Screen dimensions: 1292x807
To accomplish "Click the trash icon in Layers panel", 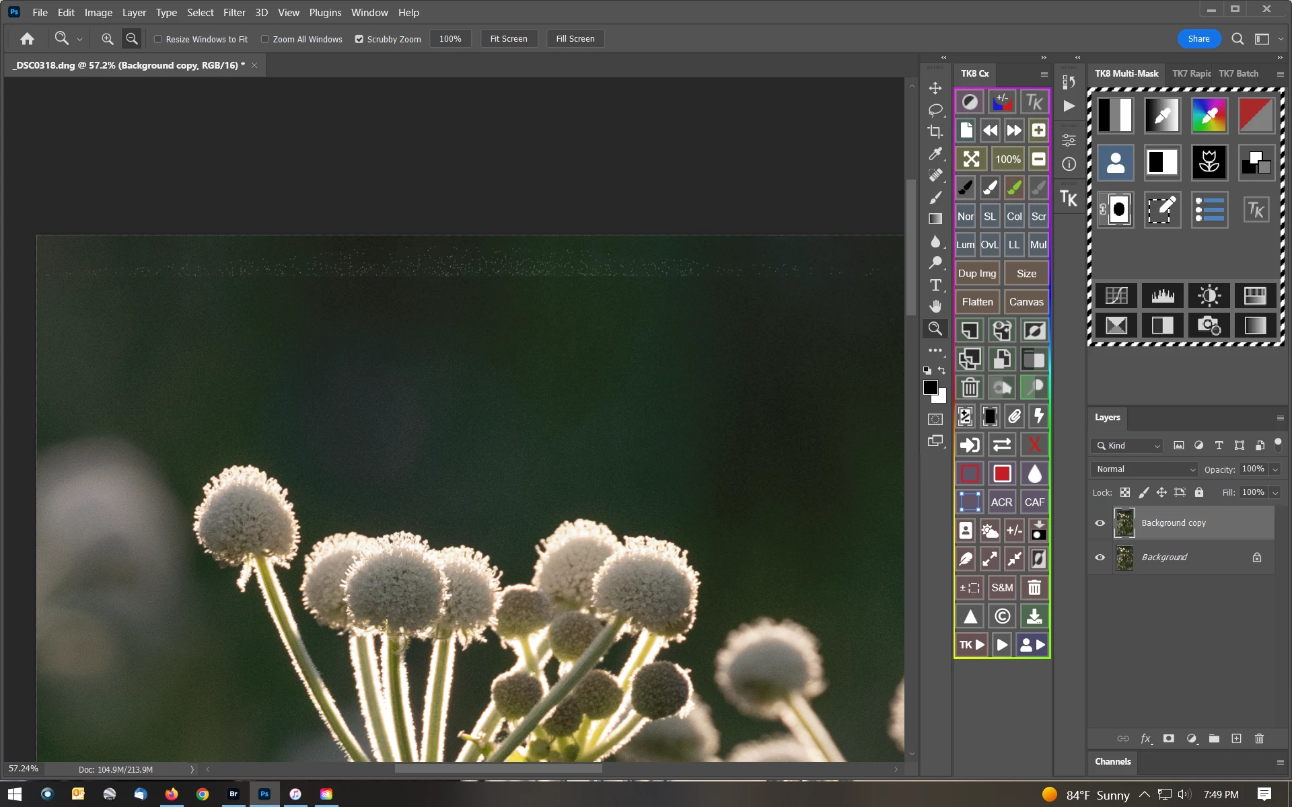I will tap(1259, 738).
